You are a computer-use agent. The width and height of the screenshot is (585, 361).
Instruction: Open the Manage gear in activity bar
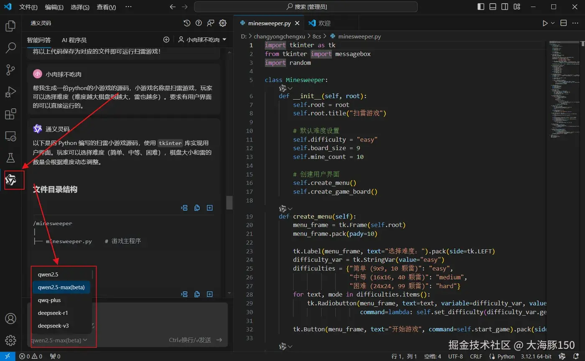pos(10,340)
